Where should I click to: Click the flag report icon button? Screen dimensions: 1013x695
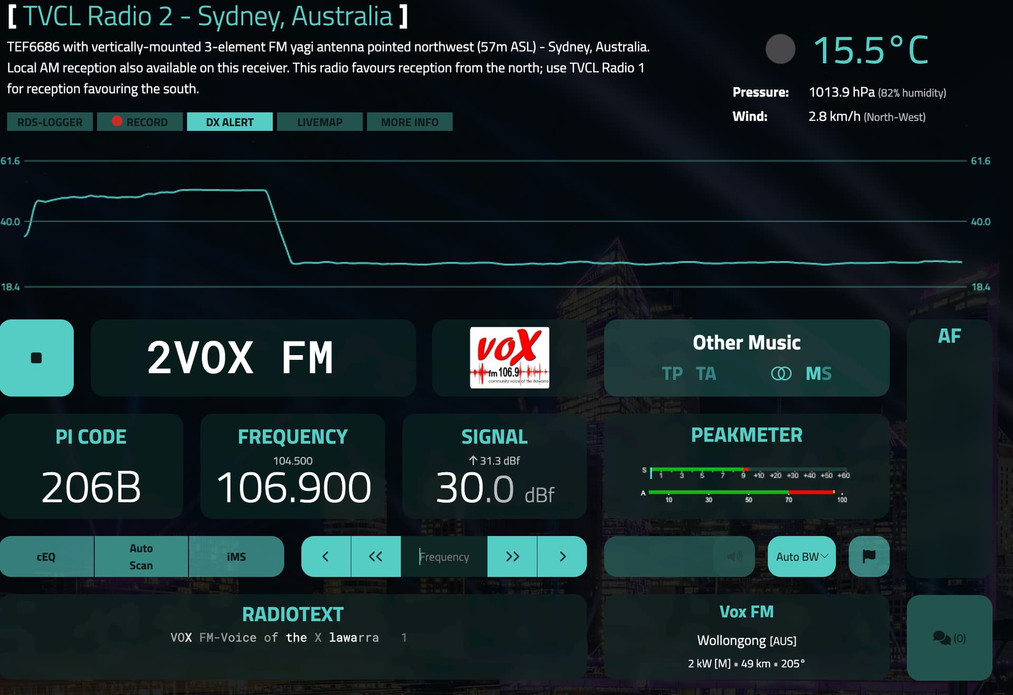click(868, 556)
